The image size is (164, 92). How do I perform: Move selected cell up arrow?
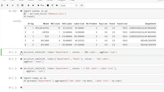coord(28,5)
